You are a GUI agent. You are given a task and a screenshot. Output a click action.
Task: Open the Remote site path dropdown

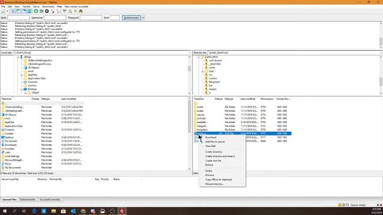(381, 53)
